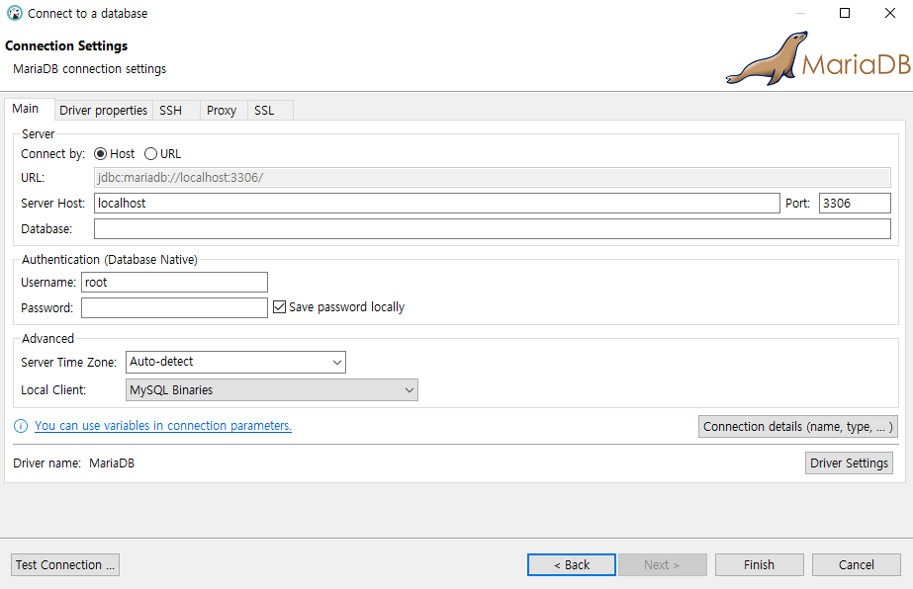
Task: Close the Connect to a database window
Action: (x=889, y=13)
